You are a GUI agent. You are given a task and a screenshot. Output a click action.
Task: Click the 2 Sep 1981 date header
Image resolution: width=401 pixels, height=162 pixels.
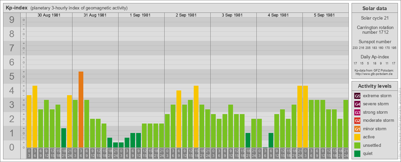186,15
